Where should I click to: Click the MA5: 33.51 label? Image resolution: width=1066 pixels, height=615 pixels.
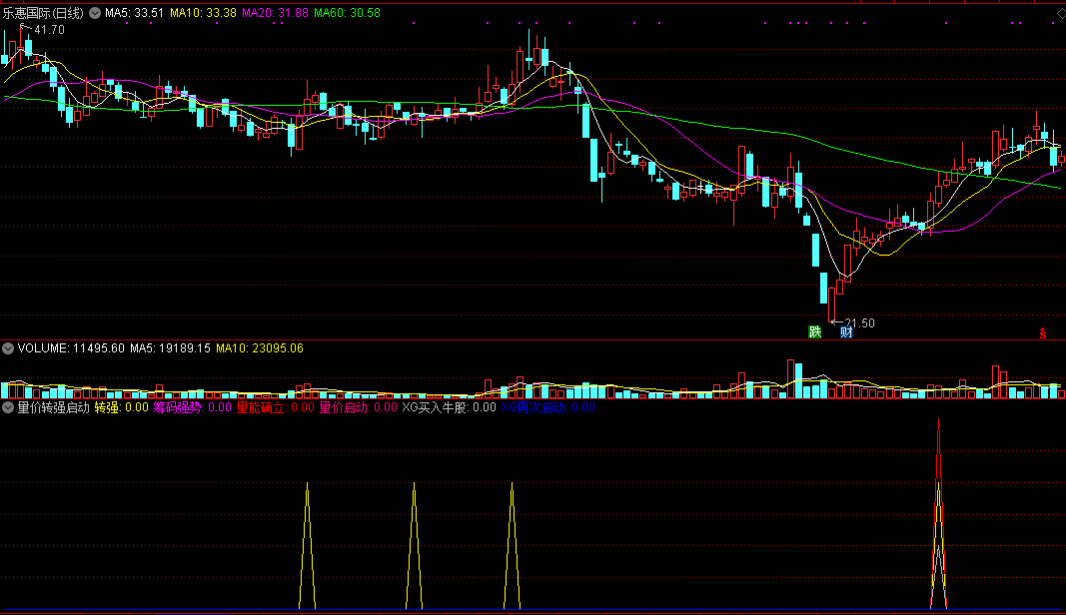tap(134, 13)
